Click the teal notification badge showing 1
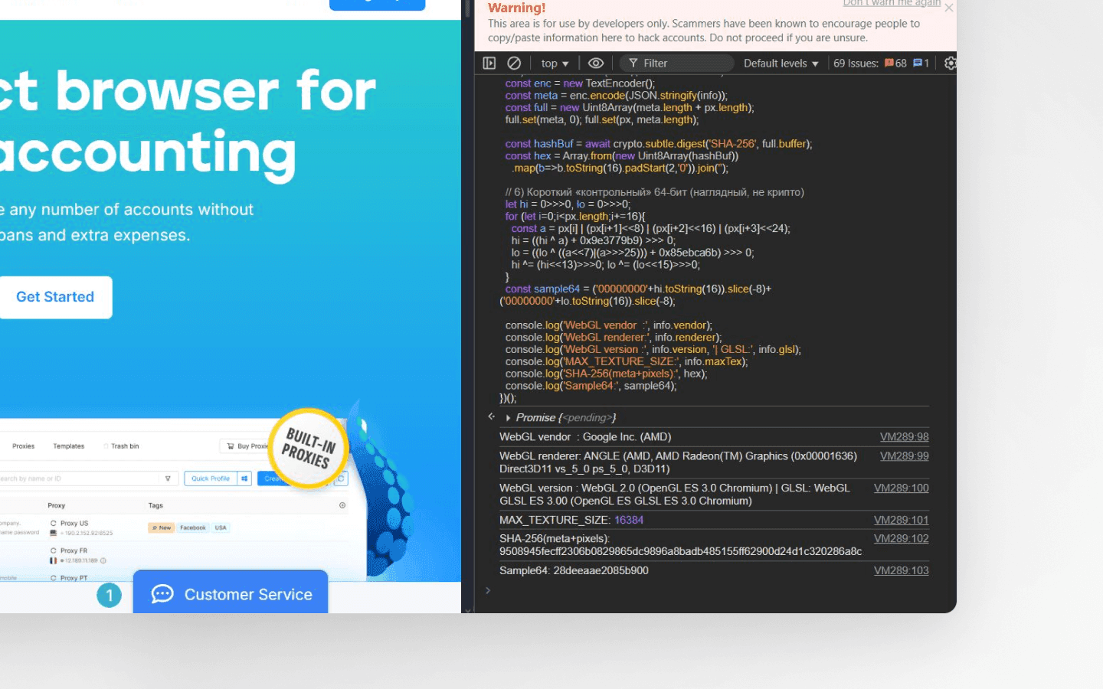 pyautogui.click(x=109, y=596)
